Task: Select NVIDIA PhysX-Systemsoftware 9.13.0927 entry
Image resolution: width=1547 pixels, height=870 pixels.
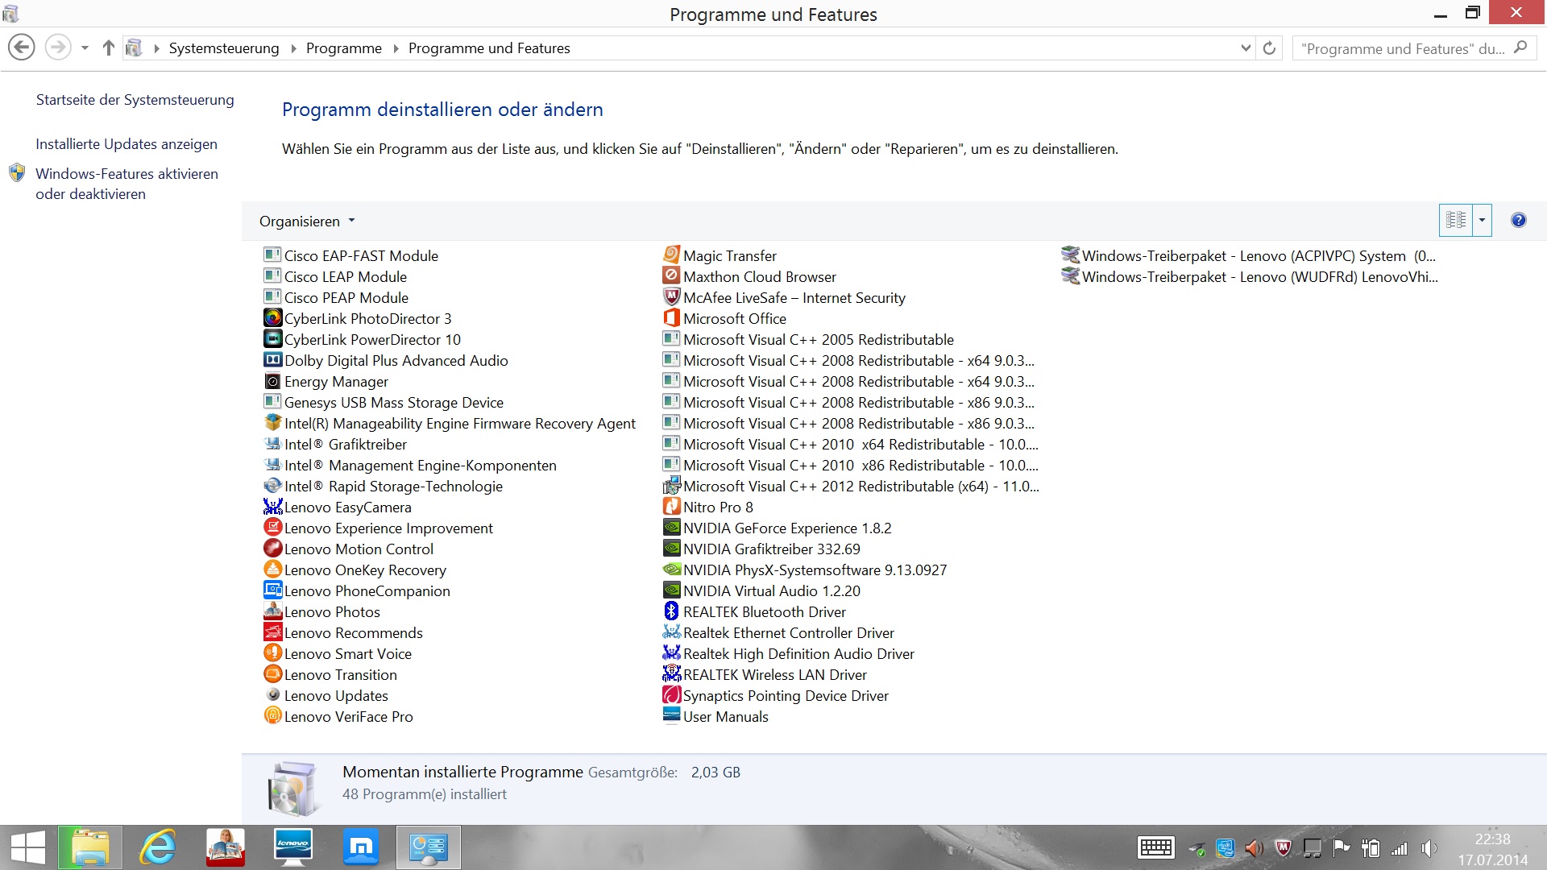Action: click(x=805, y=570)
